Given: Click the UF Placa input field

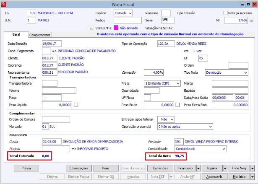Looking at the screenshot, I should pyautogui.click(x=147, y=98).
